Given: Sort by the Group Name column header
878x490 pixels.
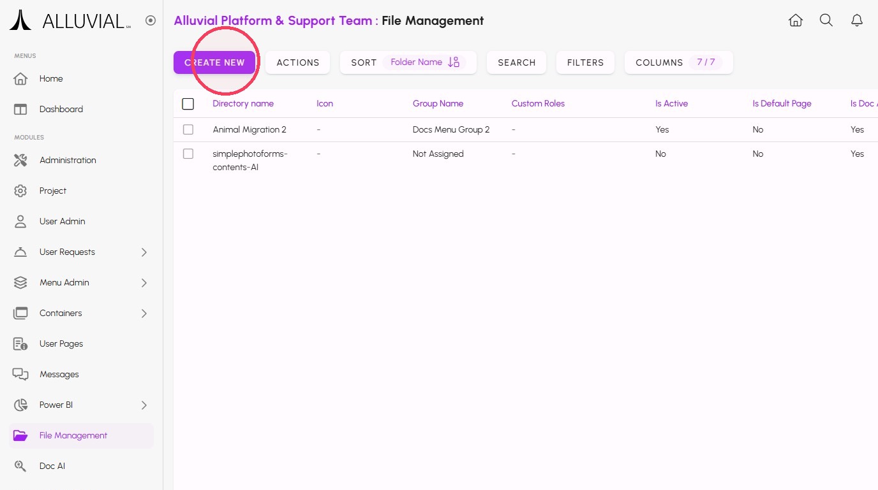Looking at the screenshot, I should pyautogui.click(x=438, y=104).
